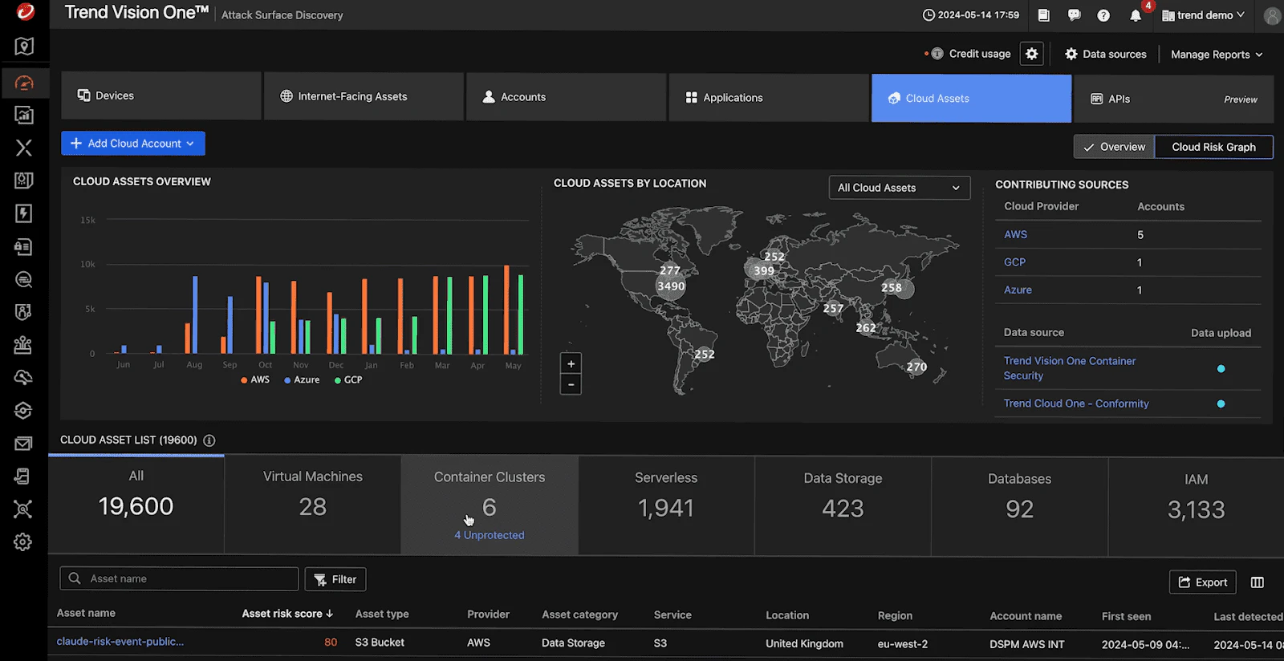
Task: Open the ID card sidebar icon
Action: pos(24,247)
